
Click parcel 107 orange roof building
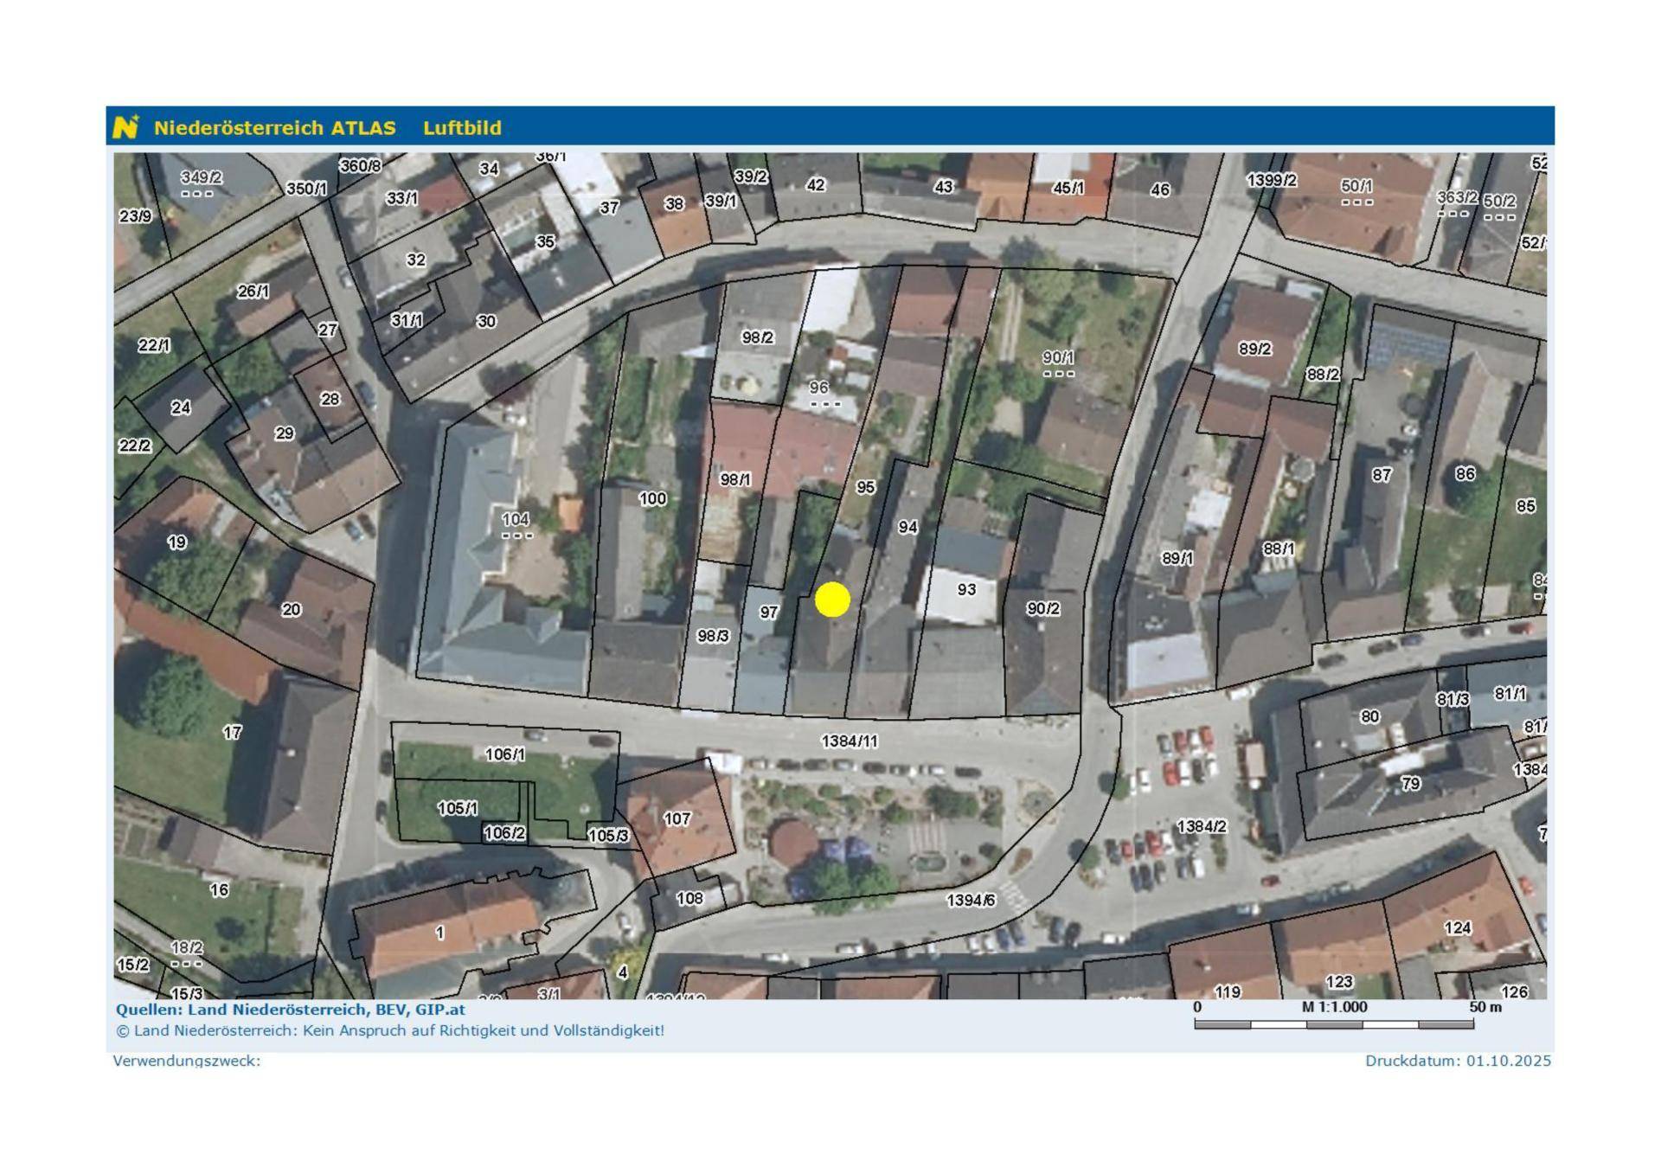click(677, 818)
